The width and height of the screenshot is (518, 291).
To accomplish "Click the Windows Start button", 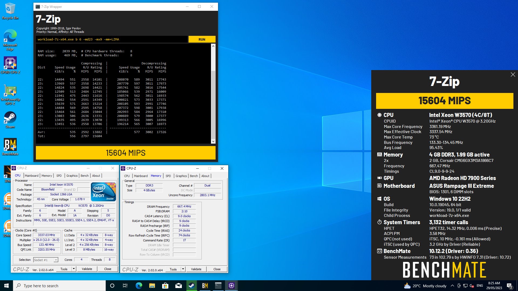I will pyautogui.click(x=6, y=286).
